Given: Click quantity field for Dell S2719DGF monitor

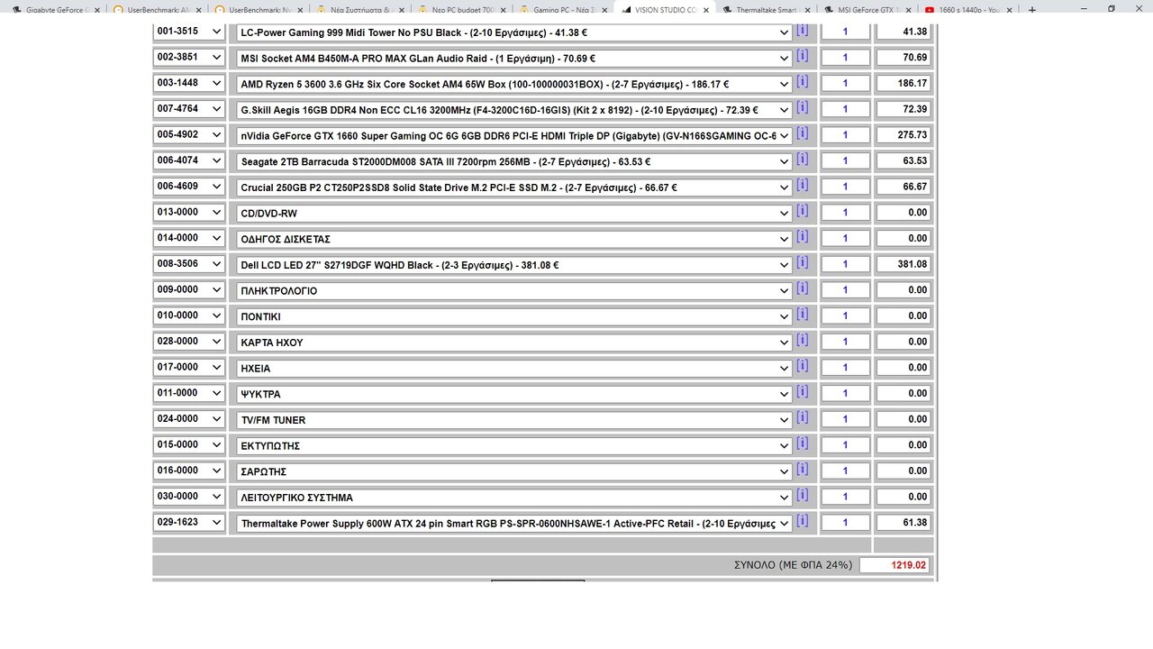Looking at the screenshot, I should click(845, 264).
